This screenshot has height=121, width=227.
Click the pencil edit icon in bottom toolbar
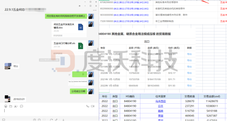[x=56, y=120]
